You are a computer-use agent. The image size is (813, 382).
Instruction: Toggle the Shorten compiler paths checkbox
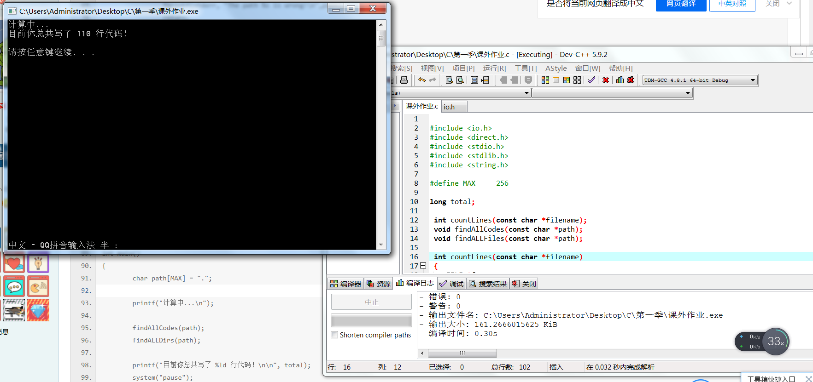click(334, 335)
